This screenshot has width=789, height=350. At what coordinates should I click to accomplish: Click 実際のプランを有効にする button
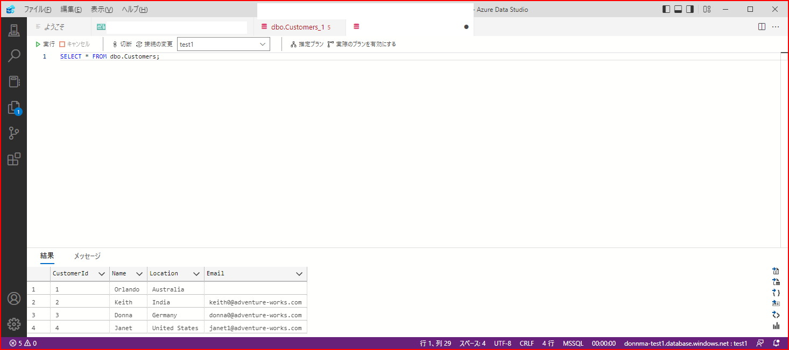pos(362,44)
